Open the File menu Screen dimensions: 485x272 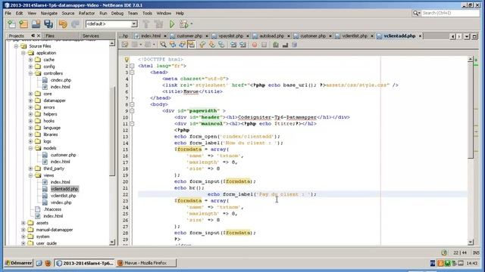click(x=8, y=14)
